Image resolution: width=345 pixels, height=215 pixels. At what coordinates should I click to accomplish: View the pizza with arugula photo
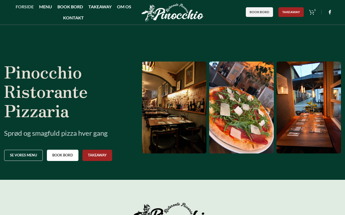click(x=241, y=107)
